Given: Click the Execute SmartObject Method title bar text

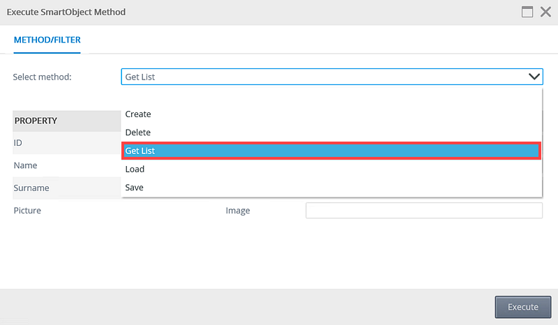Looking at the screenshot, I should click(x=66, y=12).
